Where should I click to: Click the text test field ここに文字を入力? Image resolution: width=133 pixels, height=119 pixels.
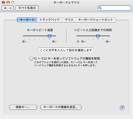click(x=66, y=50)
